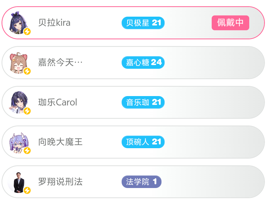274x213 pixels.
Task: Click 贝拉kira's avatar image
Action: tap(18, 22)
